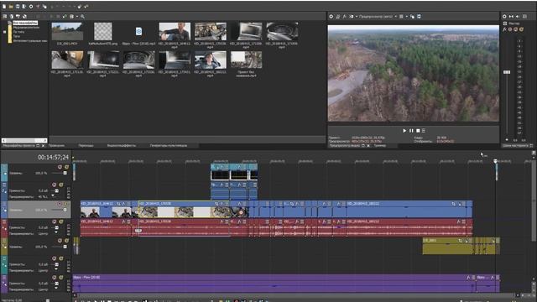537x302 pixels.
Task: Click the green icon in the media toolbar
Action: pyautogui.click(x=65, y=17)
